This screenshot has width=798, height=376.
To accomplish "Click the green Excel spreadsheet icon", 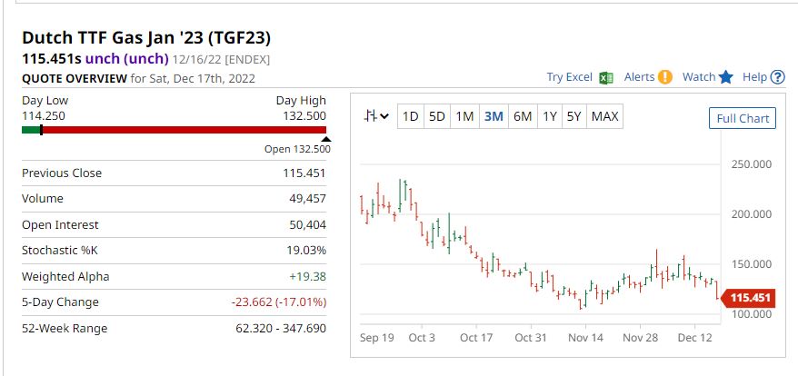I will [x=606, y=77].
